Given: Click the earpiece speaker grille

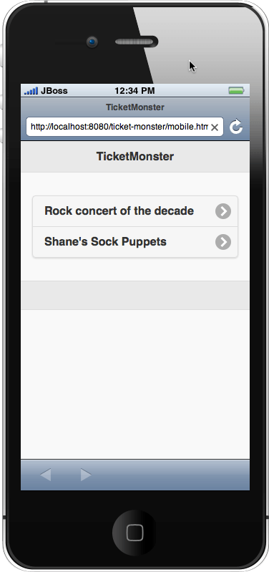Looking at the screenshot, I should 137,42.
